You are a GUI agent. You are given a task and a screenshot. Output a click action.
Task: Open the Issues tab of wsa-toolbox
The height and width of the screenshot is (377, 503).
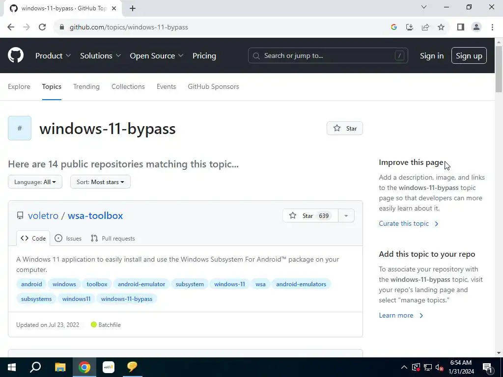[x=68, y=238]
